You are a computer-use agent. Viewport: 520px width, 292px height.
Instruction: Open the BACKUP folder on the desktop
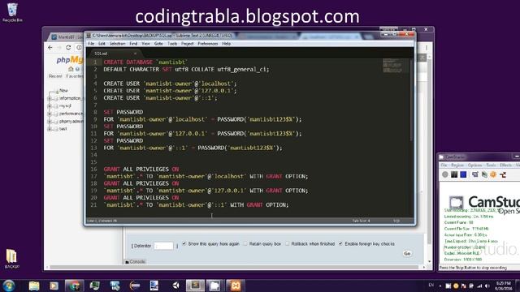point(11,259)
